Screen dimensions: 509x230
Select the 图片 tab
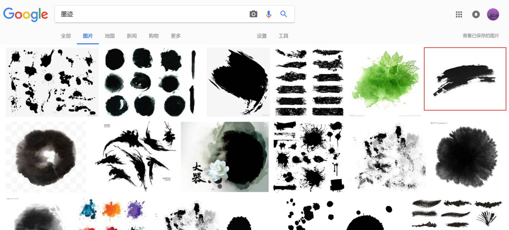(x=88, y=36)
